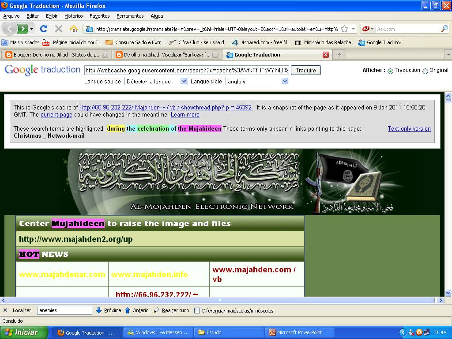Switch to Microsoft PowerPoint taskbar item
Screen dimensions: 452x339
(300, 332)
